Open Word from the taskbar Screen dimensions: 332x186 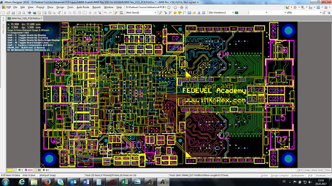click(85, 182)
